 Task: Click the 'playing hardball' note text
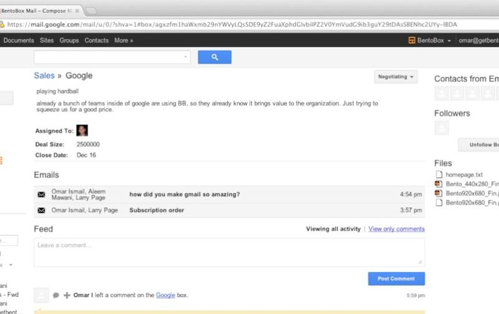click(x=57, y=91)
